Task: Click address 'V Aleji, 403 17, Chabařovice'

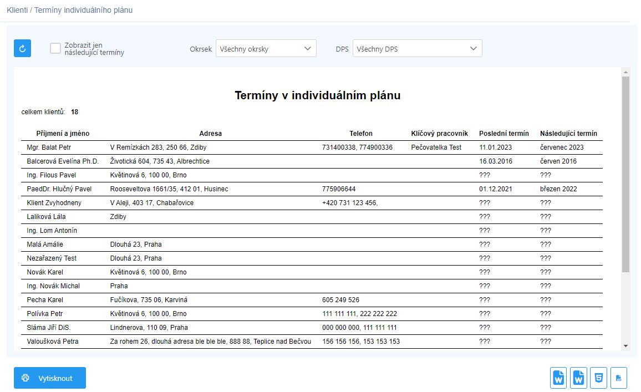Action: tap(152, 203)
